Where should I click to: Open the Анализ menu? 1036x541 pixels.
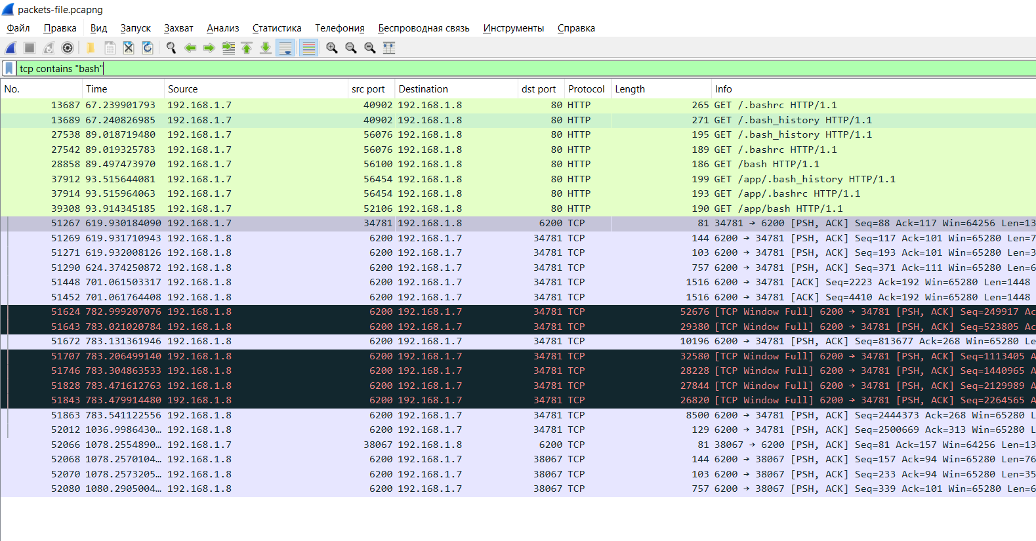223,28
